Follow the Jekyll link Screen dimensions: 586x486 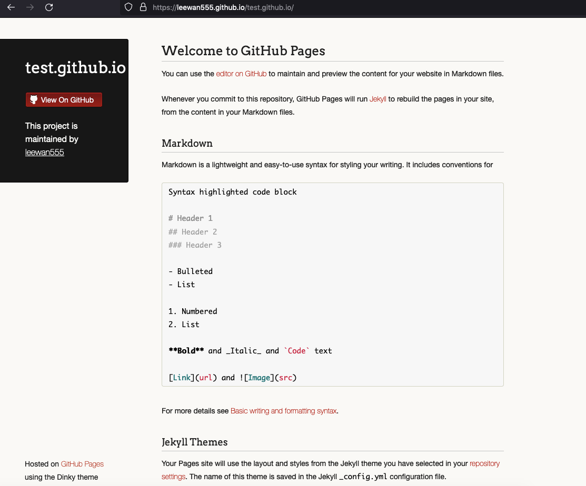tap(378, 99)
